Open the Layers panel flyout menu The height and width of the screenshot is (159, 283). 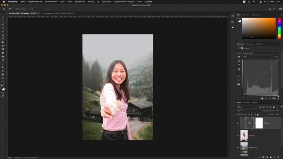point(281,102)
